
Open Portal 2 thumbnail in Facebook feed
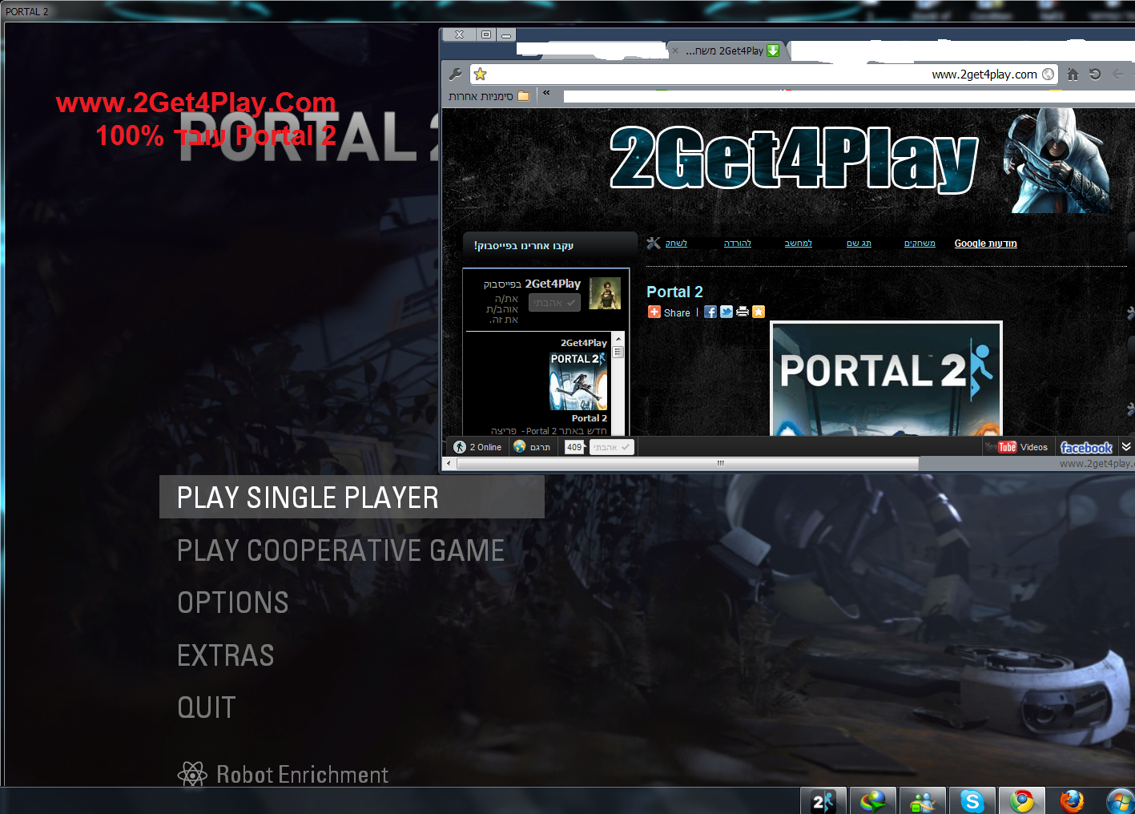tap(578, 381)
